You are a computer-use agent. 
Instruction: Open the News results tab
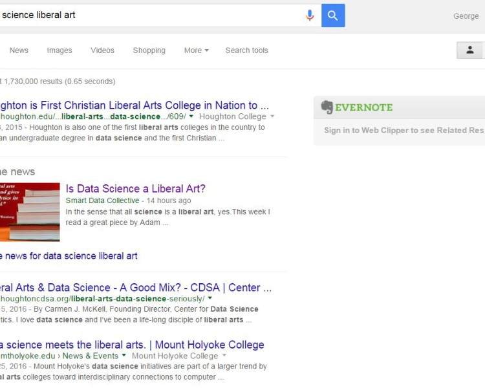[x=19, y=50]
